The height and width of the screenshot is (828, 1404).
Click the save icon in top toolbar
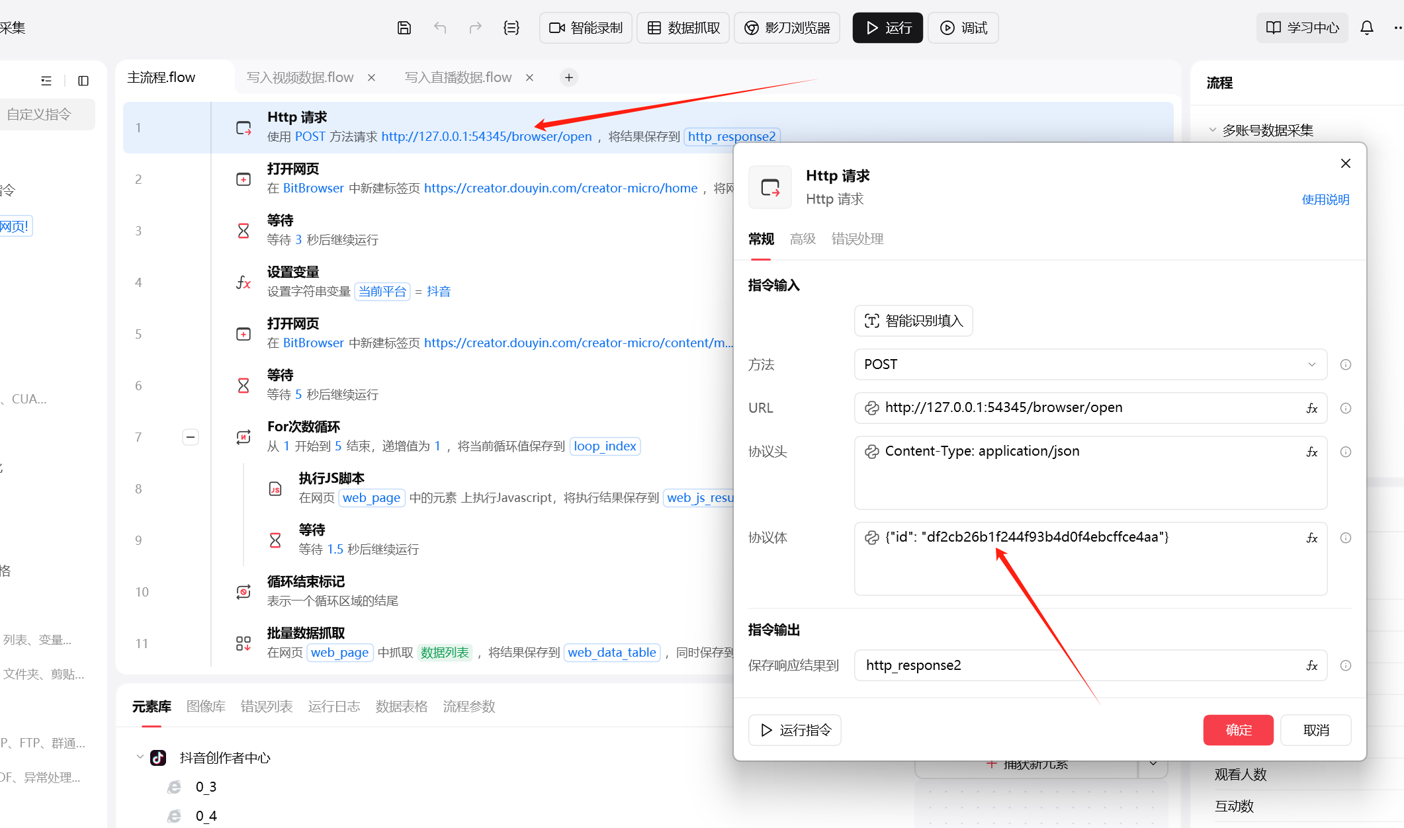pos(404,28)
